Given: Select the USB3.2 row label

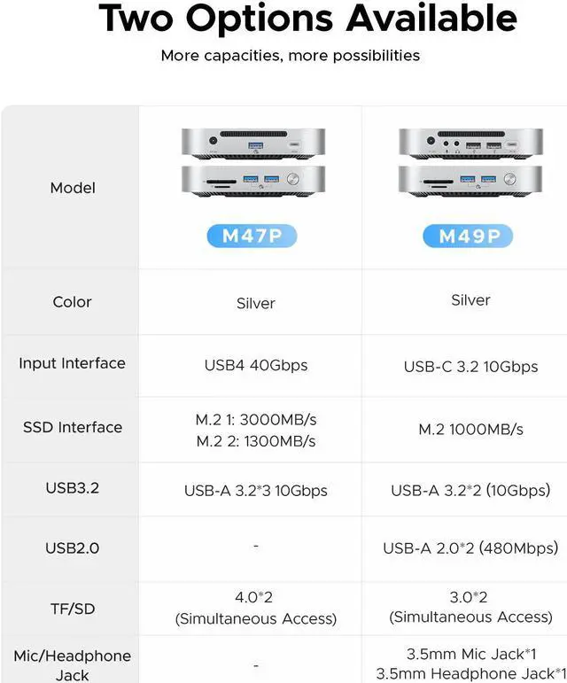Looking at the screenshot, I should 73,488.
